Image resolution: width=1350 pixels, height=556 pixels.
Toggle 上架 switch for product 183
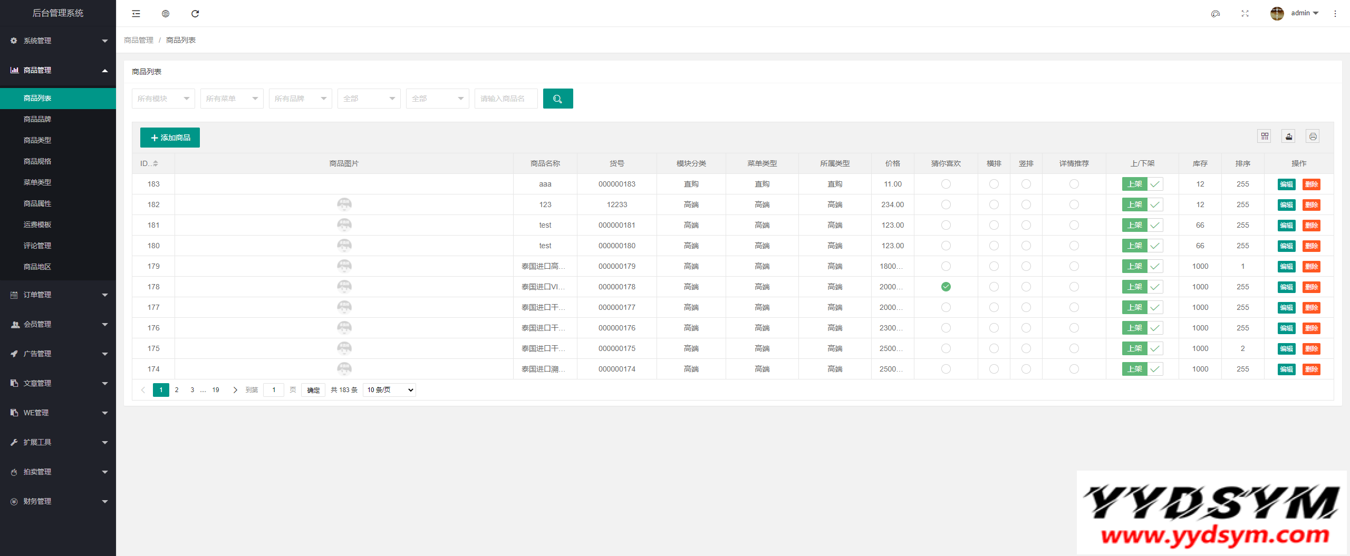click(x=1142, y=184)
